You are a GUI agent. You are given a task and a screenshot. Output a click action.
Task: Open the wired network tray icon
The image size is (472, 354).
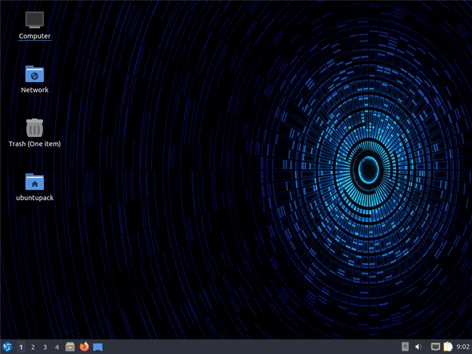[435, 347]
